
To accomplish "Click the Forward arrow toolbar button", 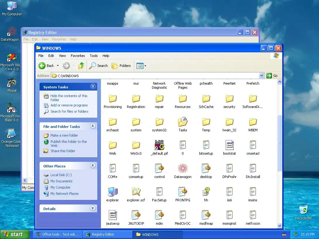I will 66,66.
